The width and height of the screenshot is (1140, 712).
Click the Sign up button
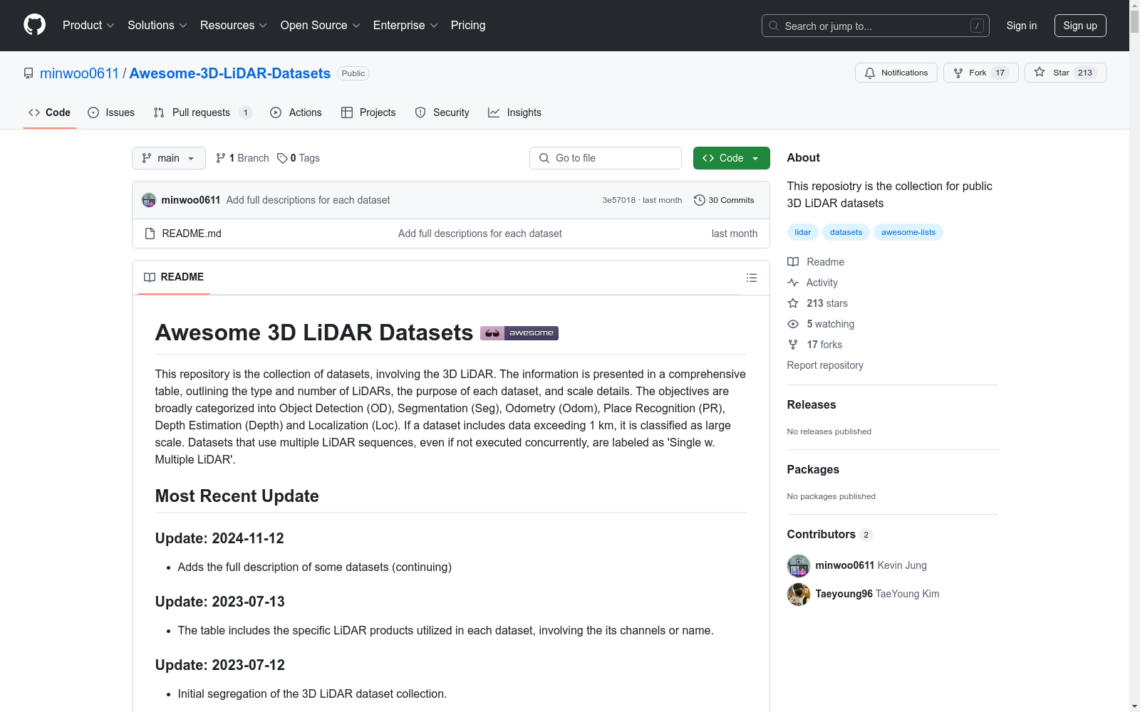click(1080, 26)
